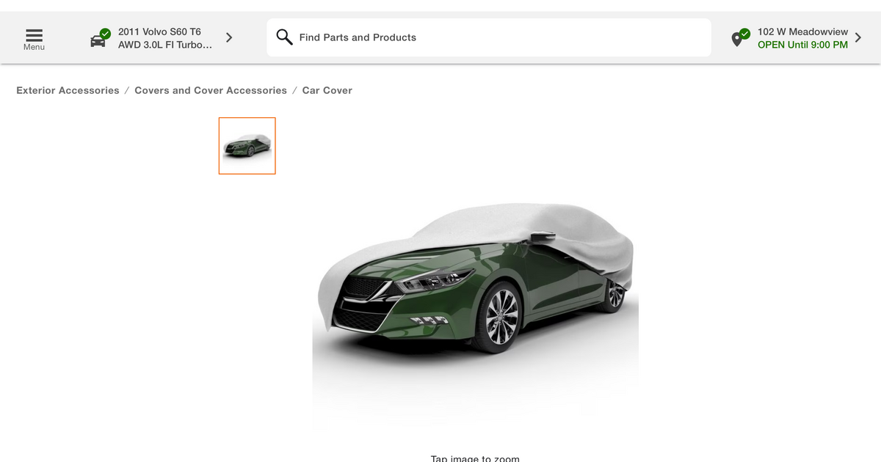Tap image to zoom the car cover

(x=475, y=458)
